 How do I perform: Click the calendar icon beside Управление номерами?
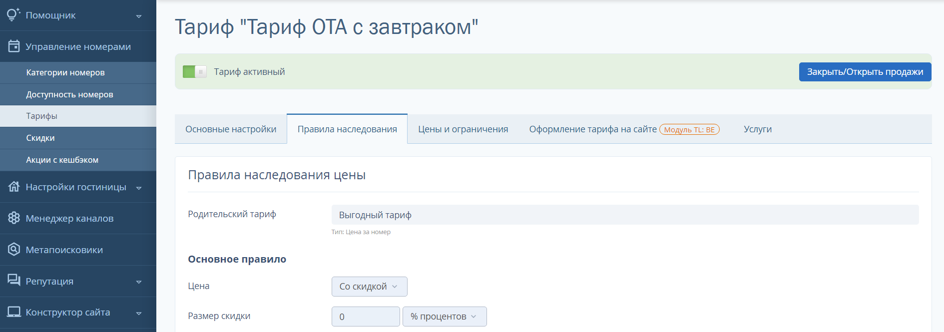tap(14, 46)
